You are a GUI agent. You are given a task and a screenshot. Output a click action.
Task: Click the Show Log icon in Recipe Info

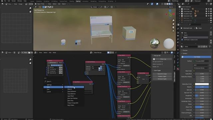[154, 59]
